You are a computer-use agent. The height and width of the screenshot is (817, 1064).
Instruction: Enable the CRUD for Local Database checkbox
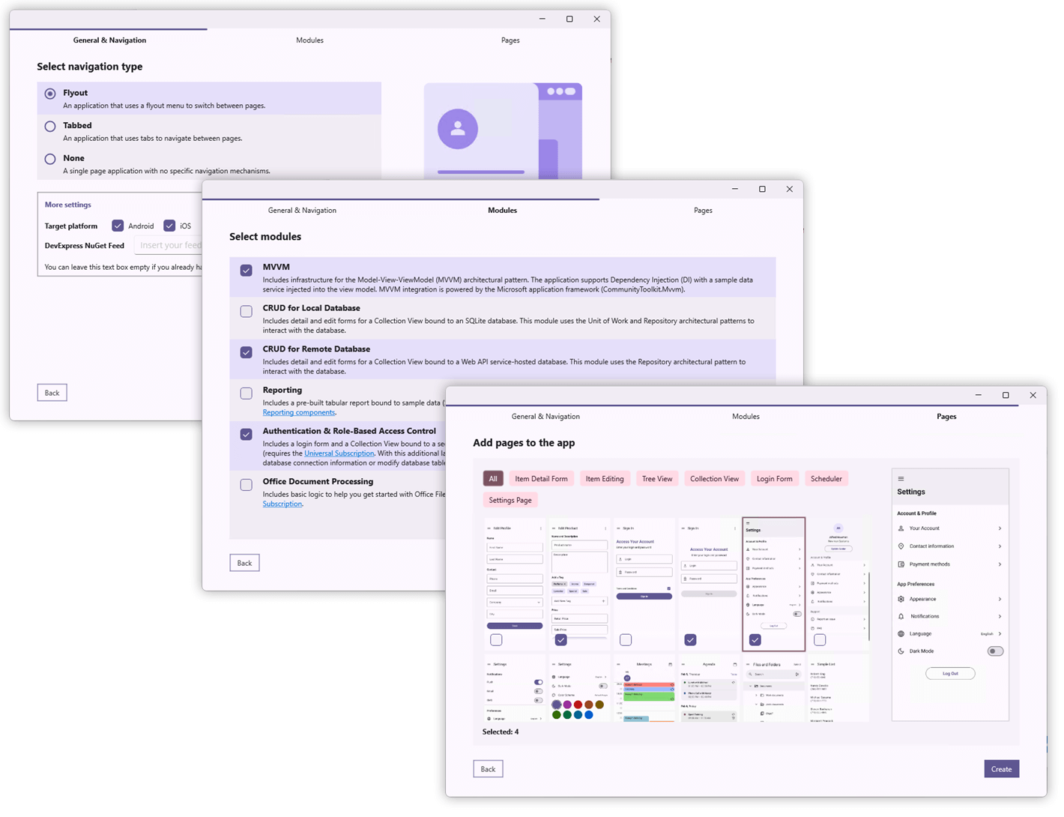coord(247,311)
